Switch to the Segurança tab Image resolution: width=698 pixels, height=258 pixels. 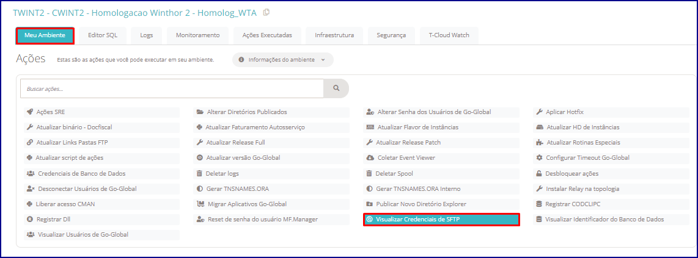click(x=391, y=35)
